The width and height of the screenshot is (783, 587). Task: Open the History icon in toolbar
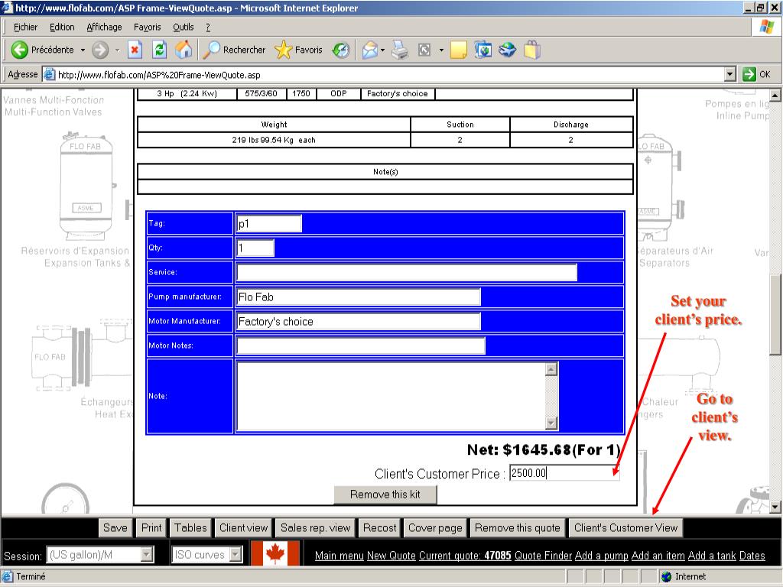(x=341, y=50)
